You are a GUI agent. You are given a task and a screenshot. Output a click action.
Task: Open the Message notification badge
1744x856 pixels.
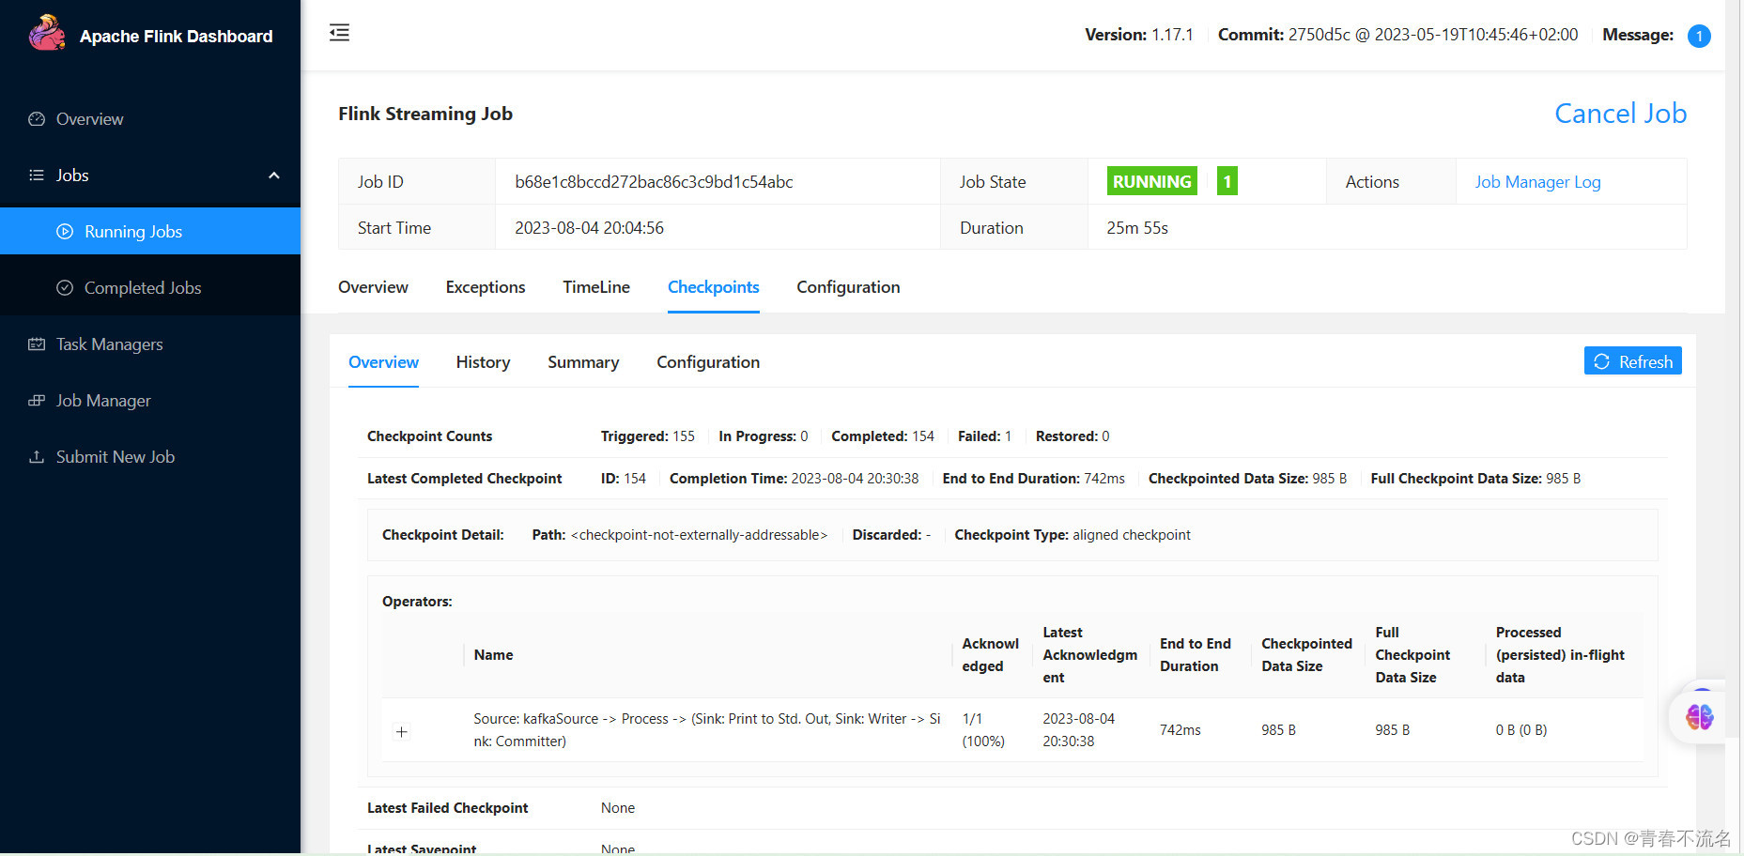(1699, 36)
